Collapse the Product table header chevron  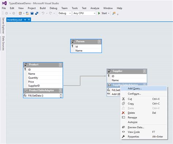click(x=60, y=65)
